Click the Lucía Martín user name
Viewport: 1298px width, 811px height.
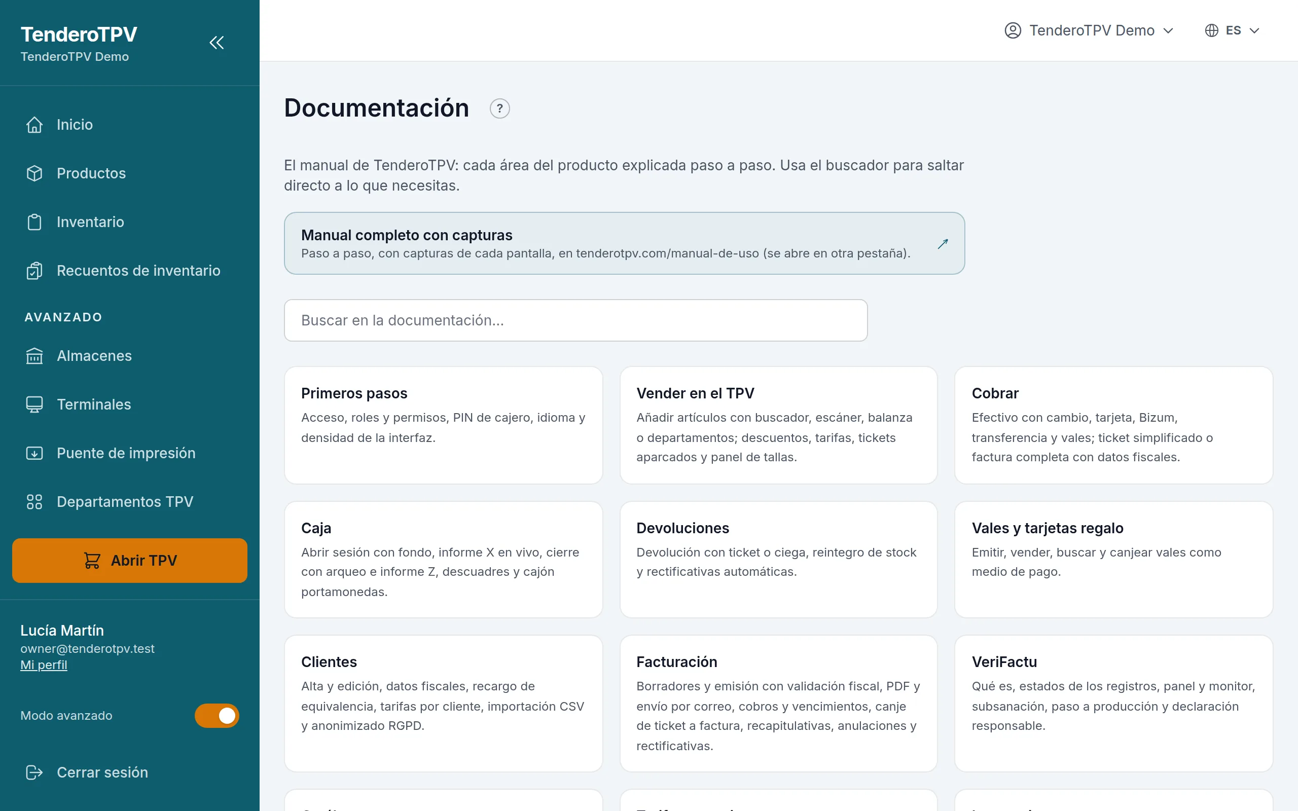point(62,630)
